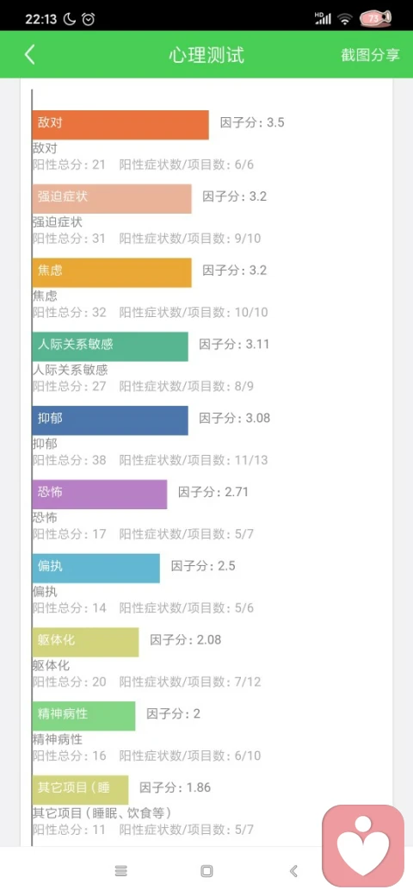Viewport: 413px width, 896px height.
Task: Select the orange 敌对 bar
Action: point(120,125)
